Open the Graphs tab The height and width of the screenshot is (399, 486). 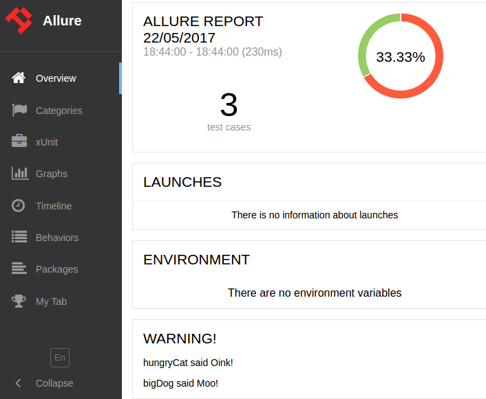tap(61, 174)
